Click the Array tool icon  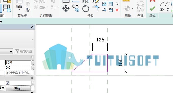point(104,4)
